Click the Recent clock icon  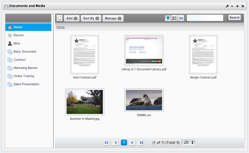[10, 35]
